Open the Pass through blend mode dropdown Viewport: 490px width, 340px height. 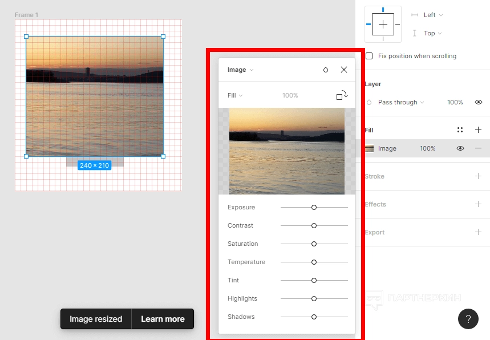coord(401,102)
